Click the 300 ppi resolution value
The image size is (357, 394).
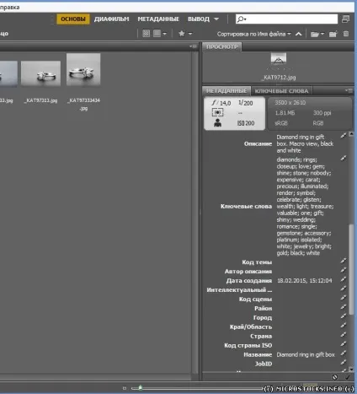point(322,113)
